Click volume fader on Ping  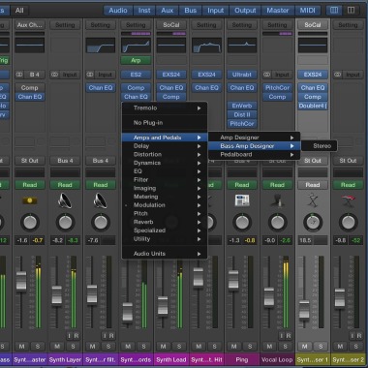click(x=233, y=280)
